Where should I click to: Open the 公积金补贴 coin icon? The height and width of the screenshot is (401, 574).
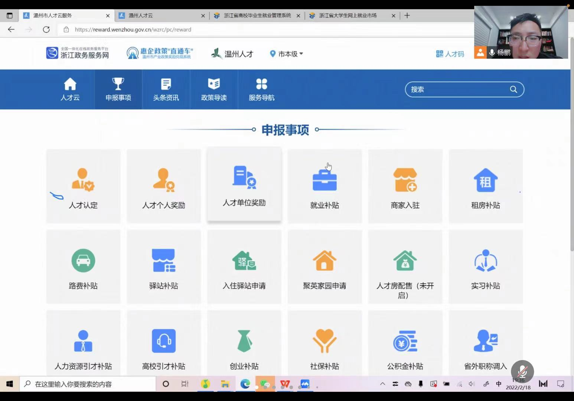pyautogui.click(x=405, y=341)
